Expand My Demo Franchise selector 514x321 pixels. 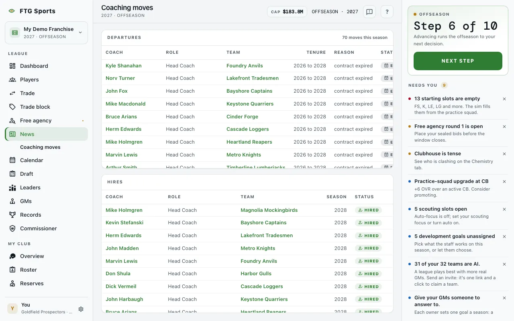46,33
